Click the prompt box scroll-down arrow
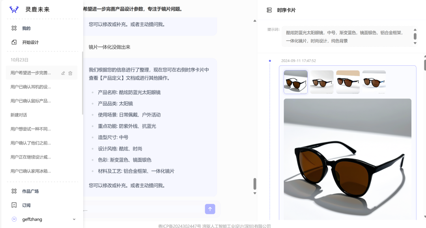The image size is (426, 228). 415,43
